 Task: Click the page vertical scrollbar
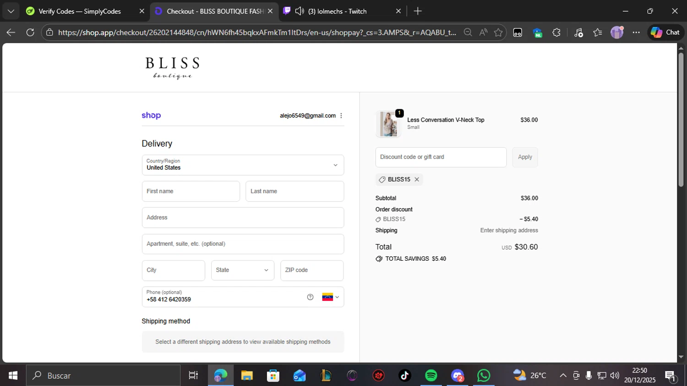tap(681, 119)
